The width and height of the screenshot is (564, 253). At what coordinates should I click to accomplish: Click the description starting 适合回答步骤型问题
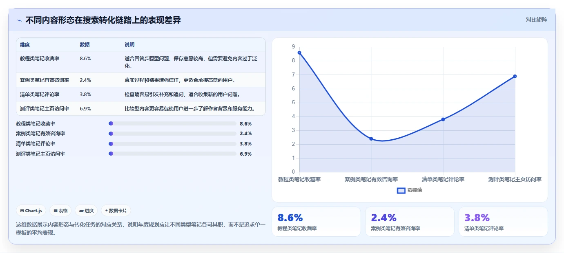pyautogui.click(x=192, y=62)
